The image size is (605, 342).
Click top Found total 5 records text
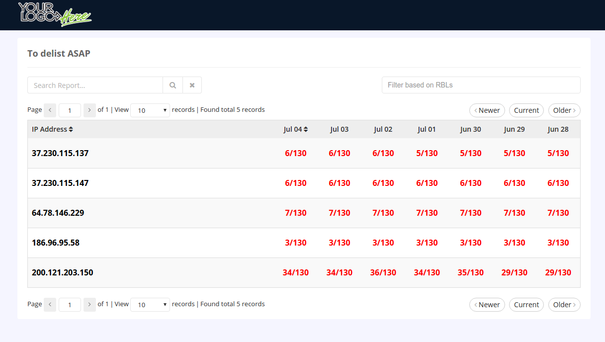pos(233,109)
